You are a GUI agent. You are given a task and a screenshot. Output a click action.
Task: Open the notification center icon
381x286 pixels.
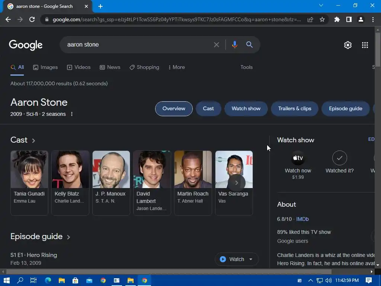tap(369, 280)
